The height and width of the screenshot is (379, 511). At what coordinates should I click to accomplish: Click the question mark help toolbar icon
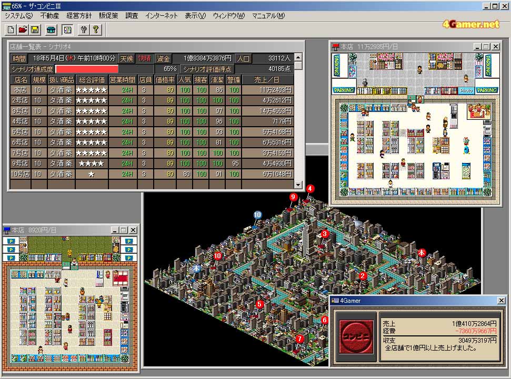coord(95,30)
